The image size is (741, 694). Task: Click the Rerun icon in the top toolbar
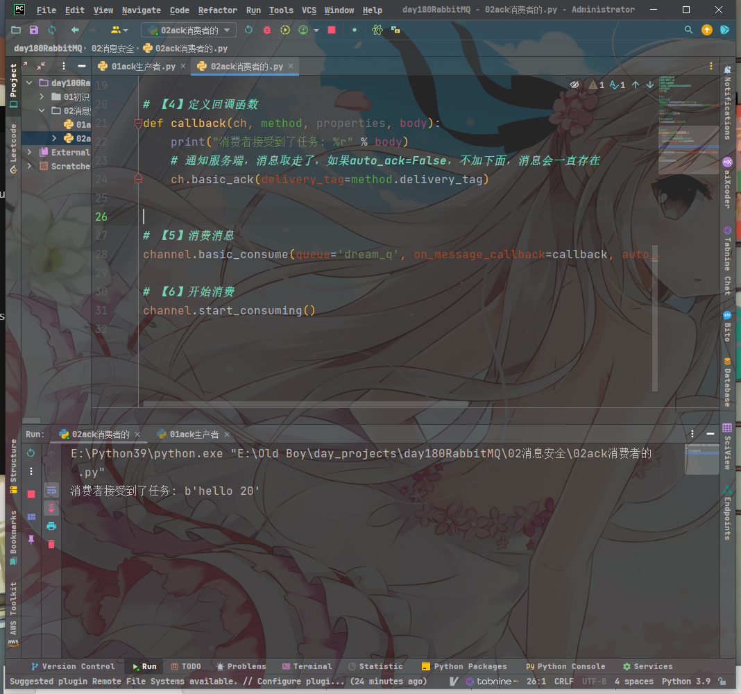pyautogui.click(x=248, y=31)
